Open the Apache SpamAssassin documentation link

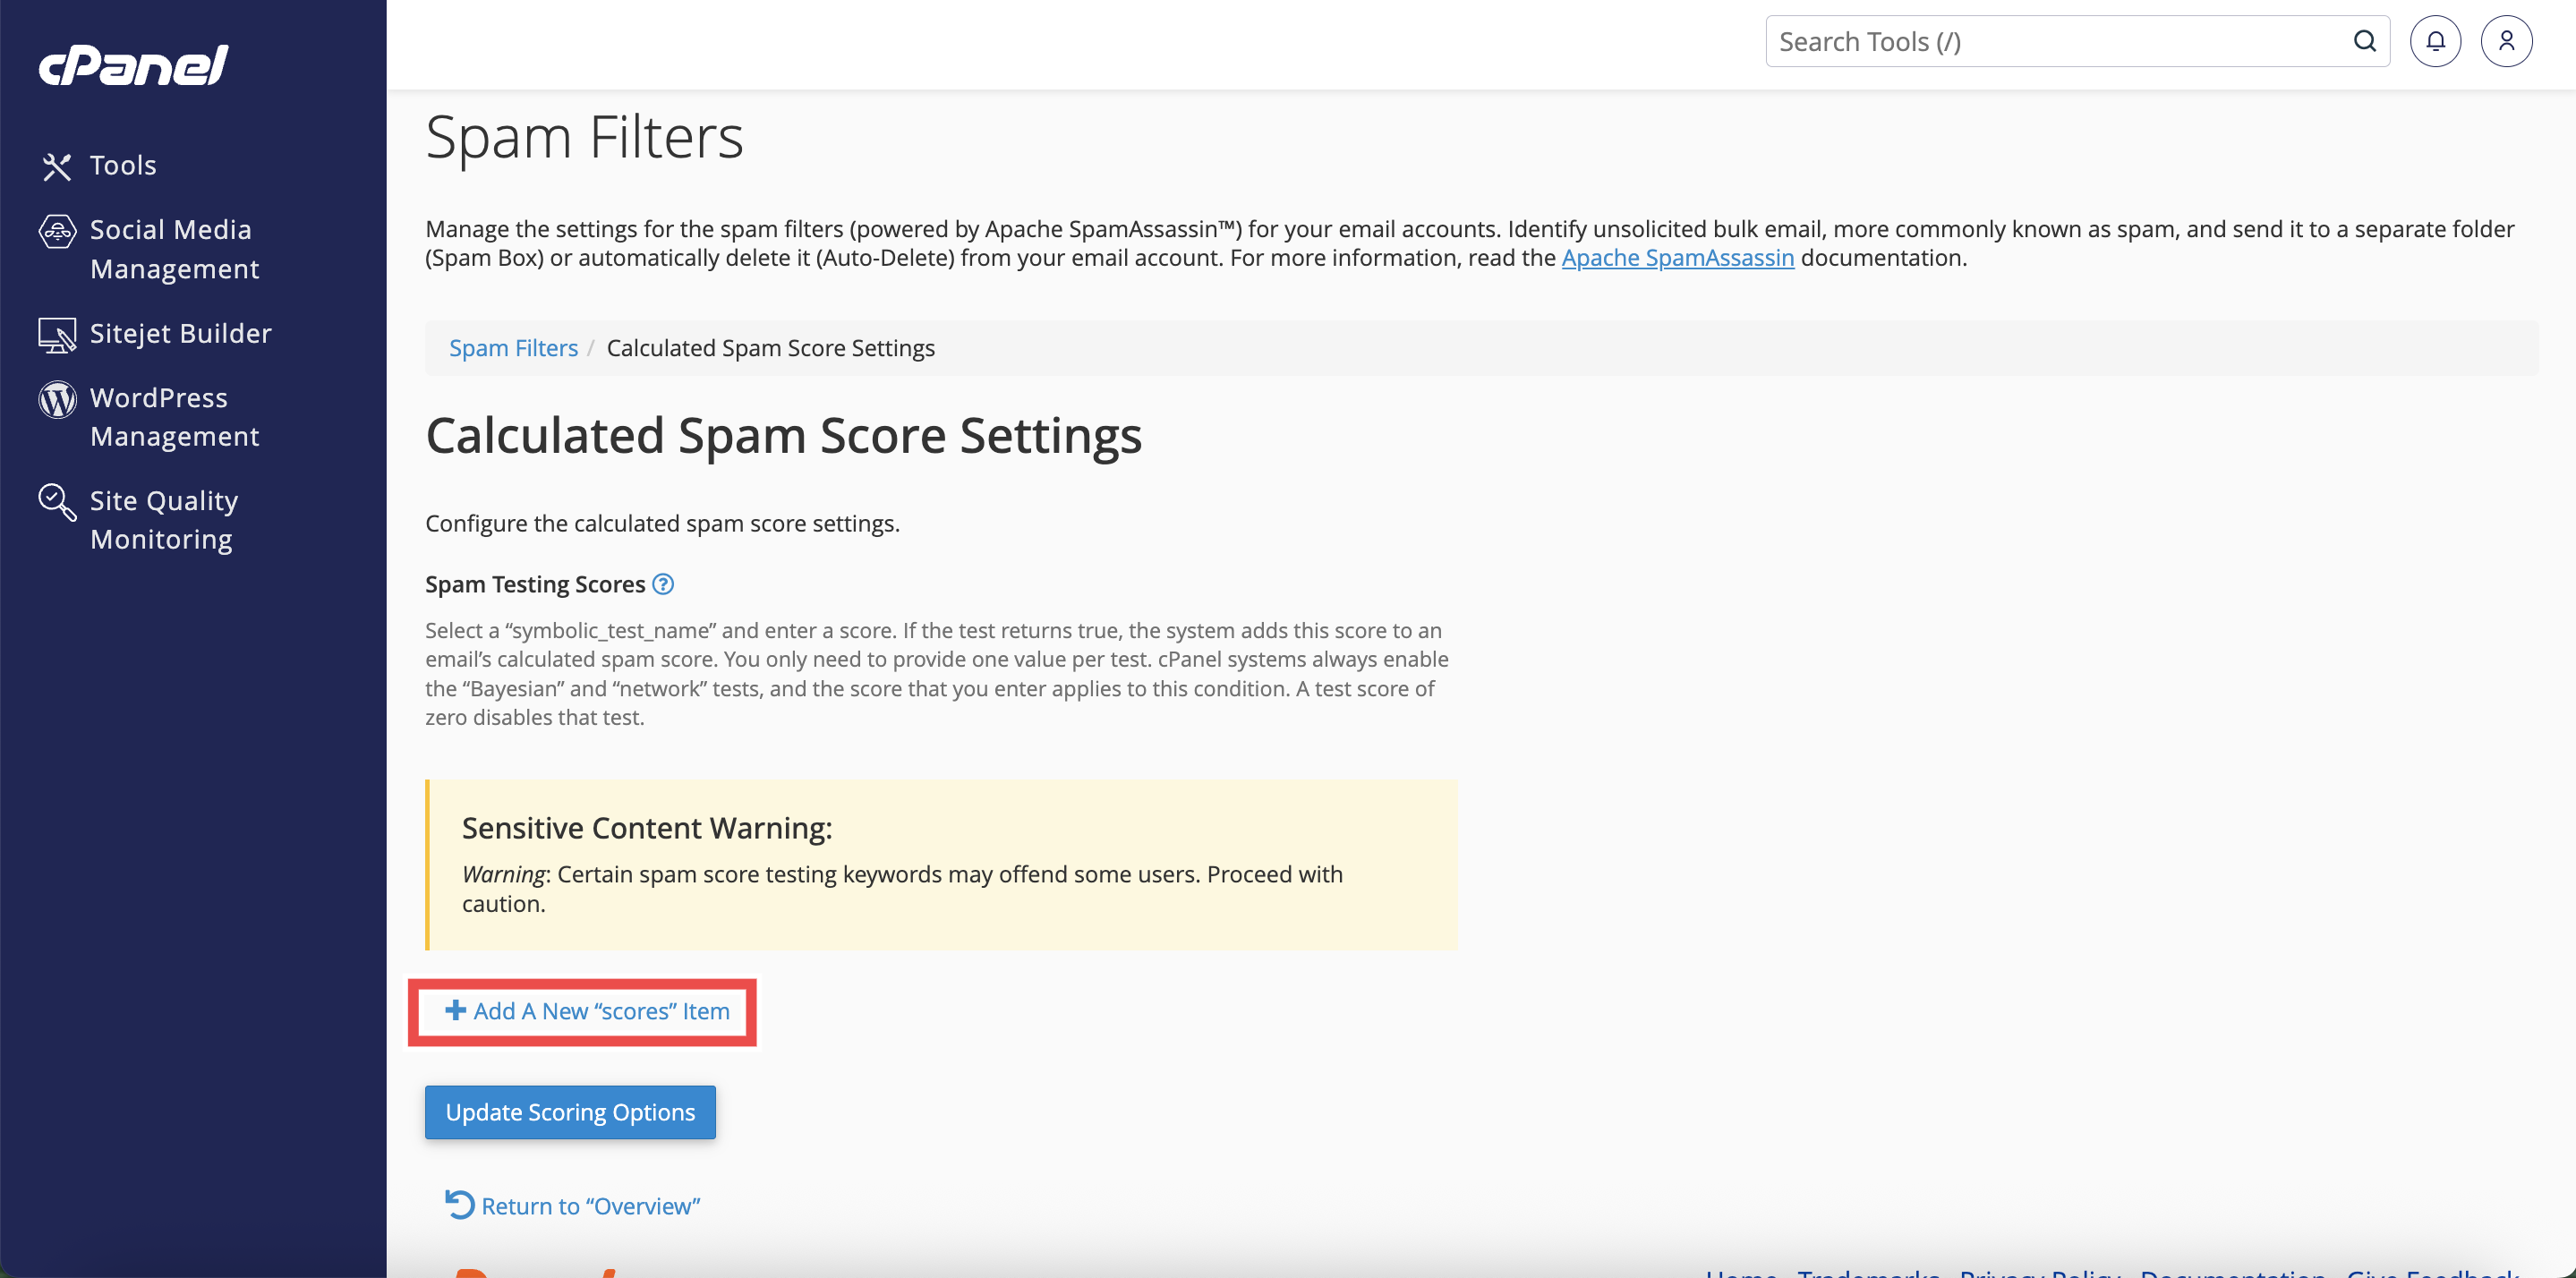pyautogui.click(x=1677, y=258)
